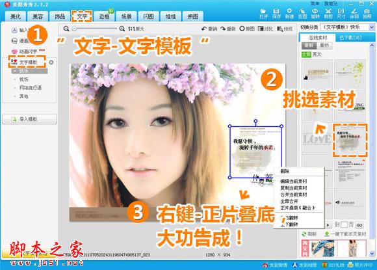The width and height of the screenshot is (377, 270).
Task: Click the 撤销 undo arrow
Action: pos(204,29)
